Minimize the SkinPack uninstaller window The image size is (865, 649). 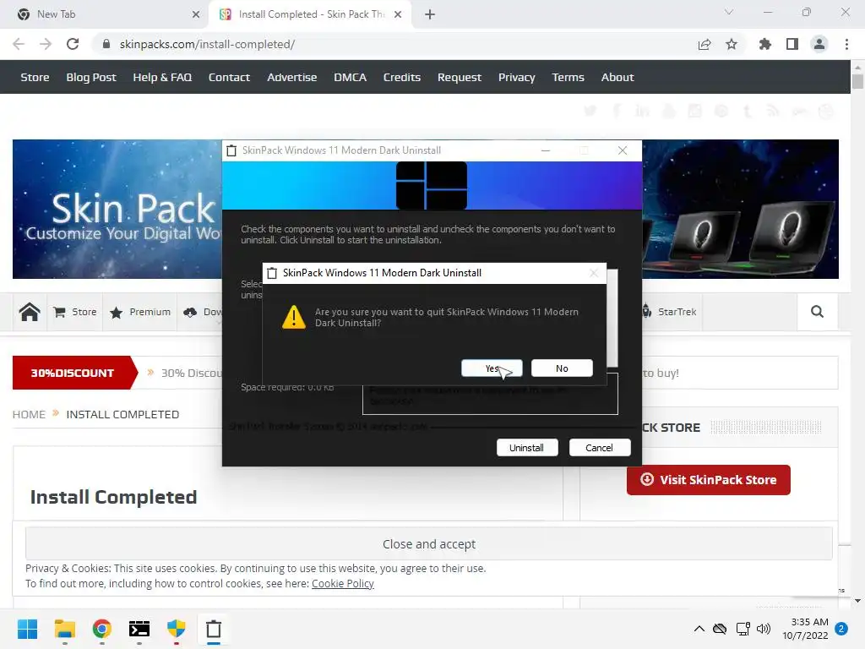(x=546, y=150)
